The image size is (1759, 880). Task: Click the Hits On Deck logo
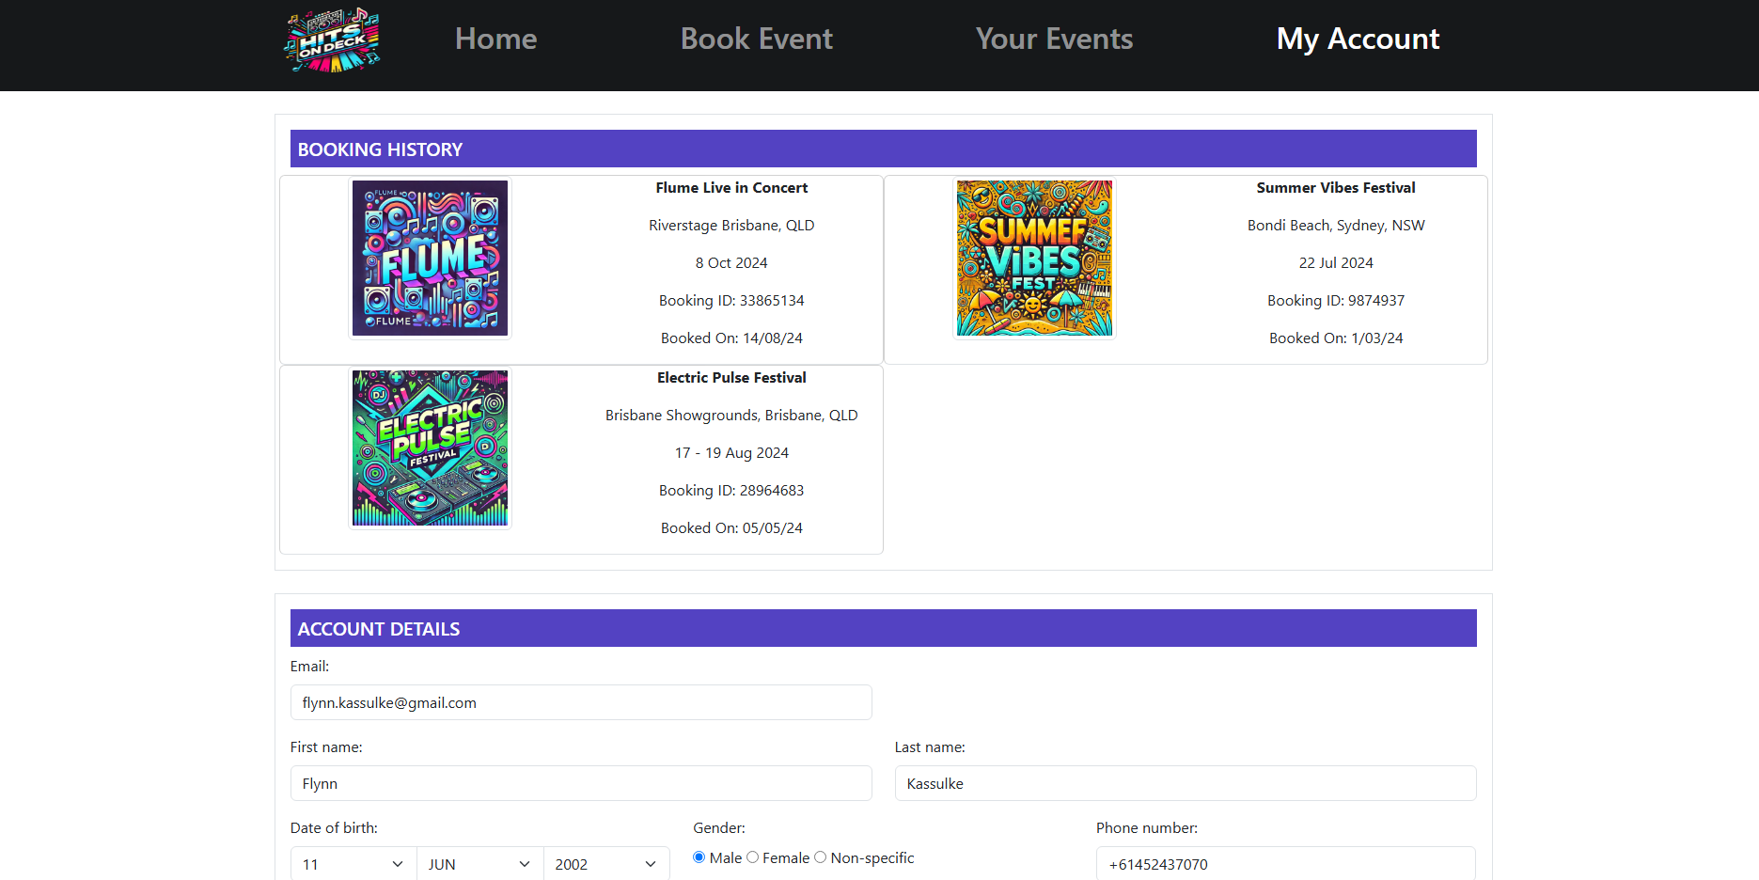click(333, 40)
